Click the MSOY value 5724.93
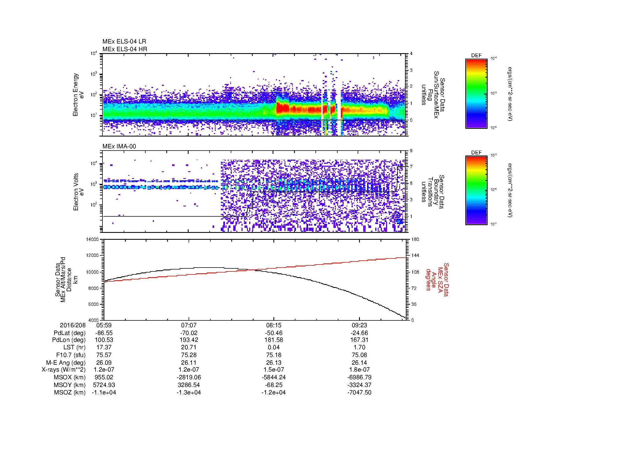The width and height of the screenshot is (644, 455). point(104,385)
